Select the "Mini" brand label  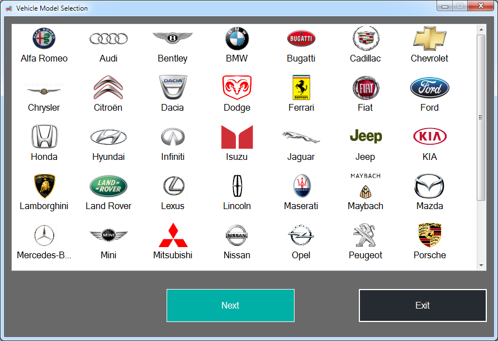point(108,255)
